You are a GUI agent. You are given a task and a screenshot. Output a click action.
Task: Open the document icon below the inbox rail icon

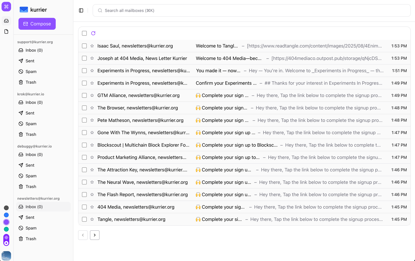click(x=6, y=31)
